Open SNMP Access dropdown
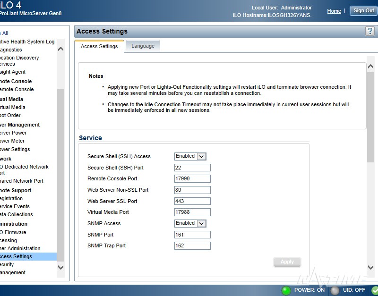This screenshot has width=378, height=296. tap(190, 223)
